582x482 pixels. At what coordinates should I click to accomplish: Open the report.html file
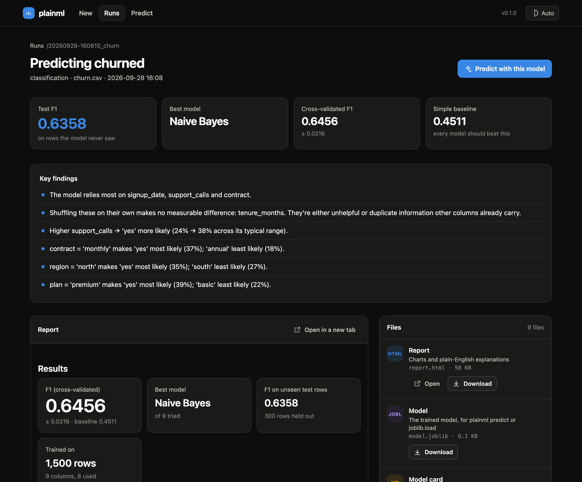(427, 384)
